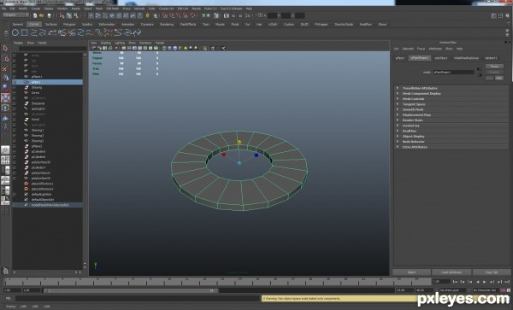Select pPipe1 in the outliner
The image size is (513, 310).
(47, 82)
